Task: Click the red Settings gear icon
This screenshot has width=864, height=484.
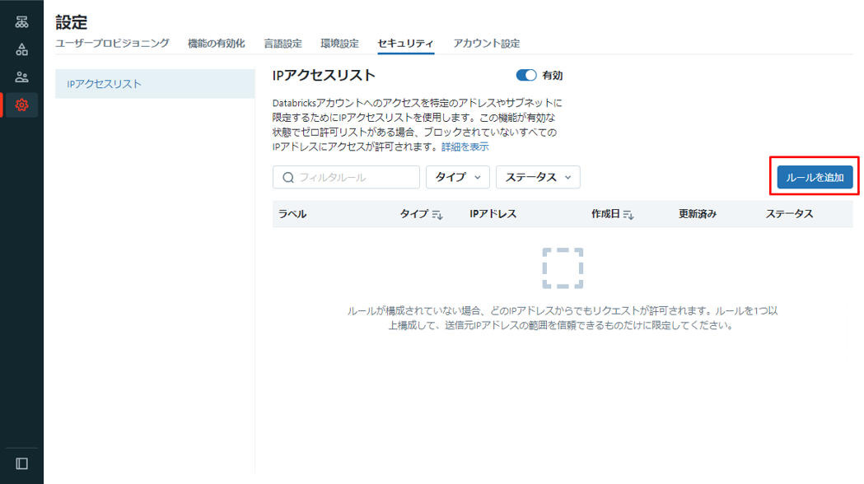Action: [22, 105]
